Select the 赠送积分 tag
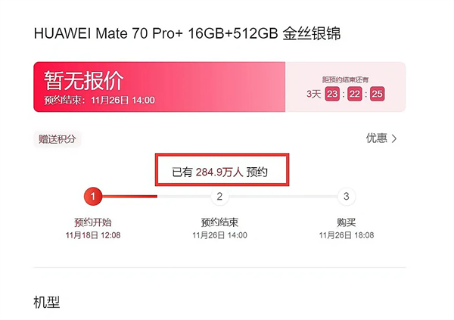Image resolution: width=454 pixels, height=320 pixels. point(57,139)
